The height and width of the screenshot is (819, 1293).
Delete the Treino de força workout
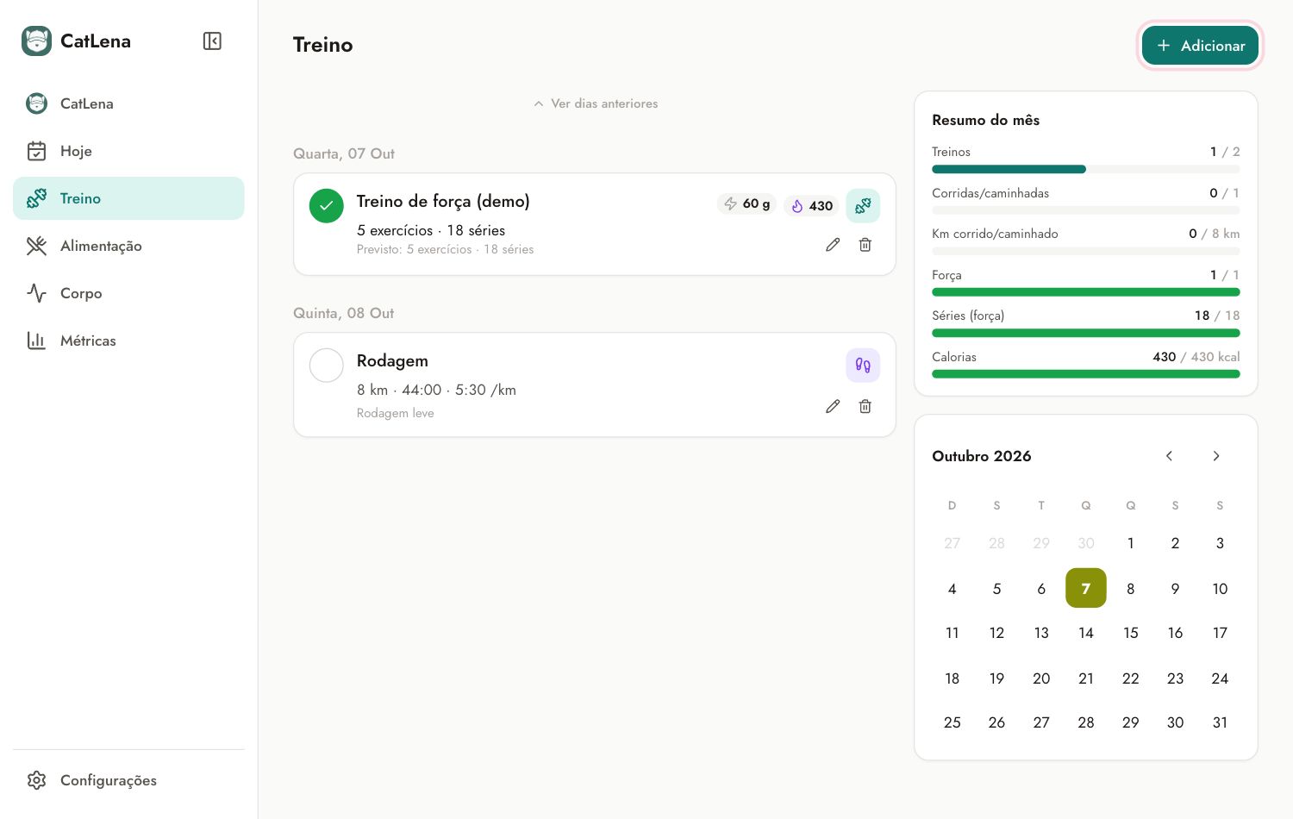(865, 245)
